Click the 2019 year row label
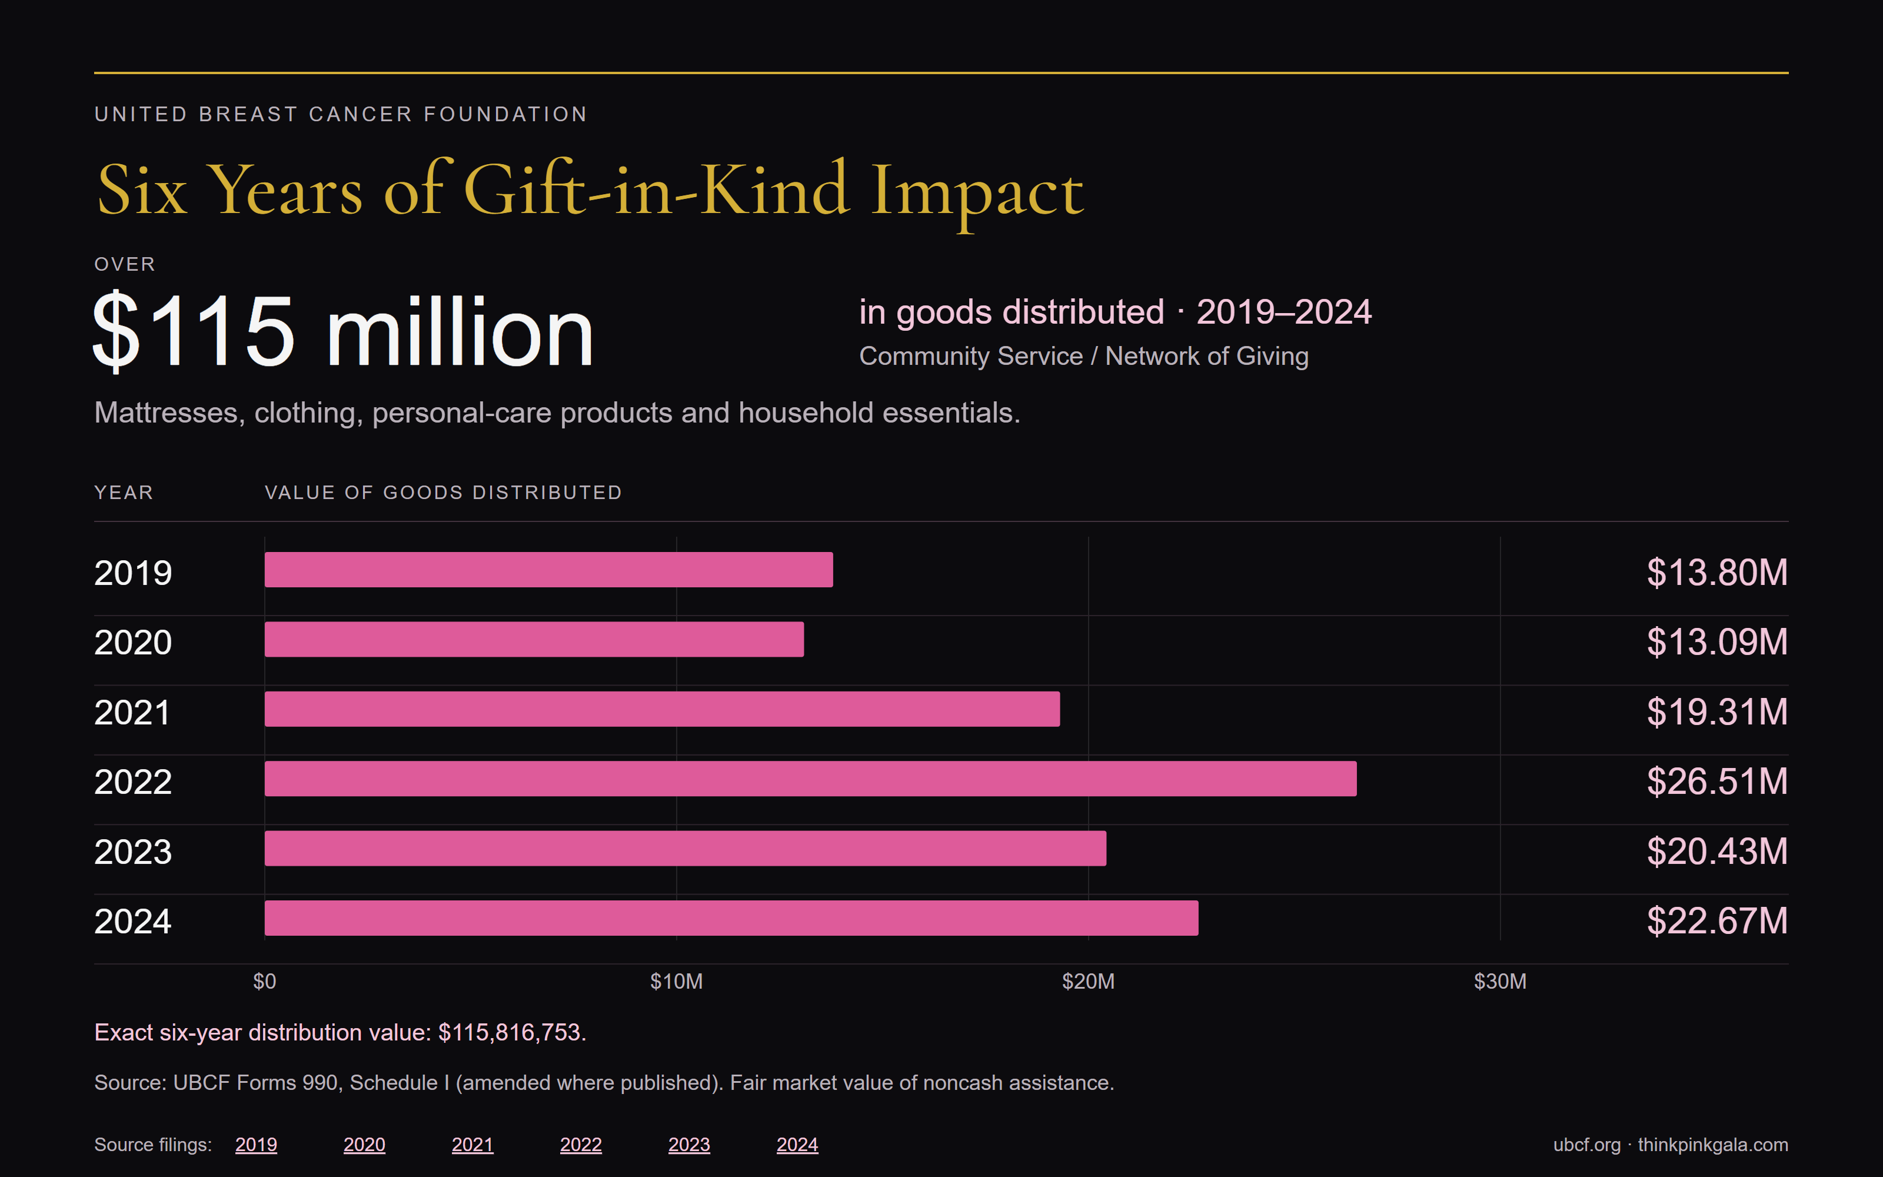 coord(133,573)
